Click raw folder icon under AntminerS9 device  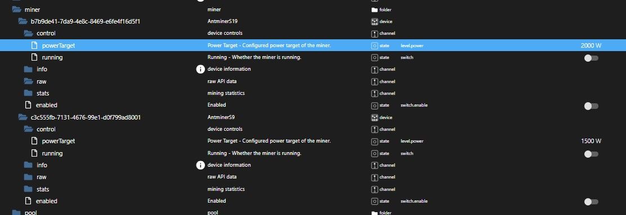pos(28,177)
